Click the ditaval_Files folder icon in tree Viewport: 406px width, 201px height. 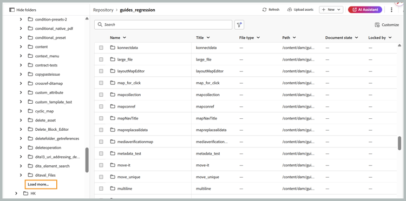(30, 175)
